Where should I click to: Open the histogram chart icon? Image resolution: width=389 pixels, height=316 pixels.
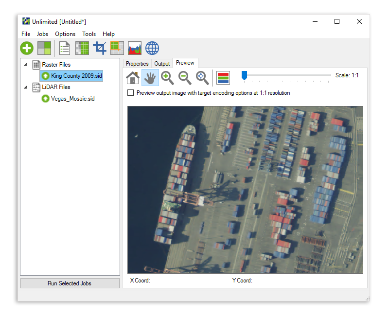(x=135, y=48)
